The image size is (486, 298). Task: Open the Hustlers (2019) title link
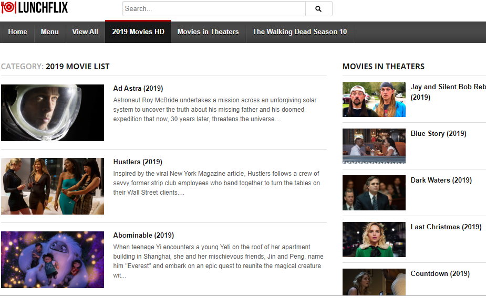coord(138,162)
